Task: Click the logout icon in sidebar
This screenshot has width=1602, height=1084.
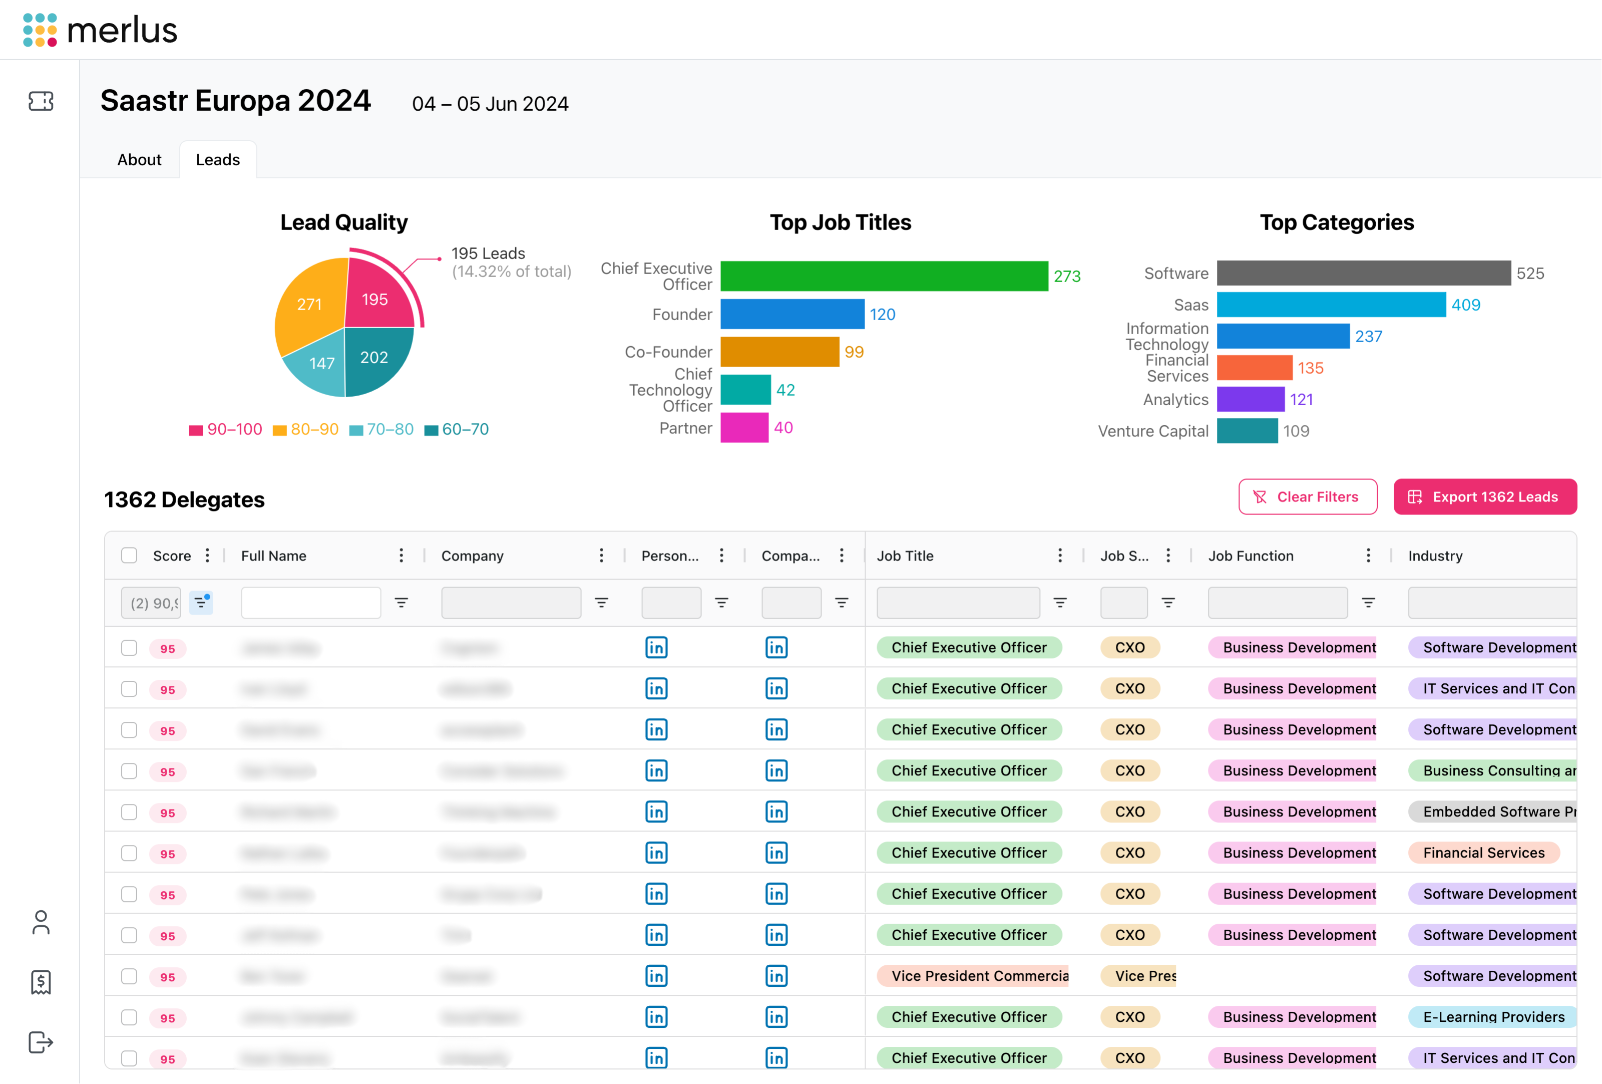Action: click(x=41, y=1042)
